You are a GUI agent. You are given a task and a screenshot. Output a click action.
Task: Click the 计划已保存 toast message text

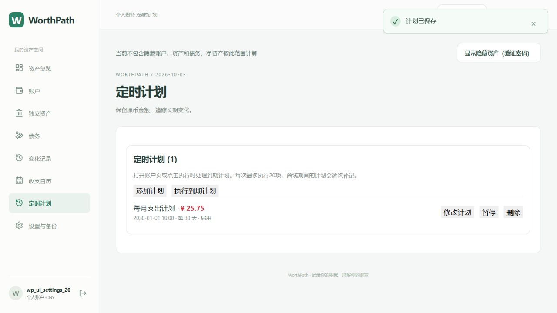pyautogui.click(x=421, y=21)
